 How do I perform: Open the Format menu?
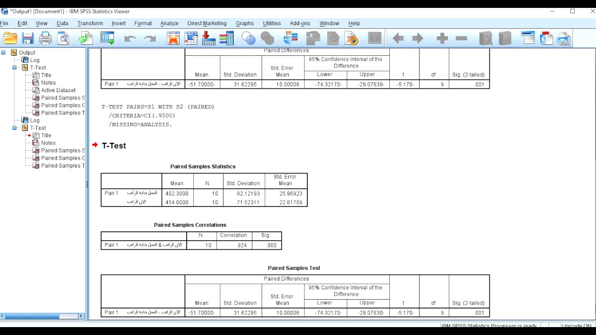[x=143, y=23]
